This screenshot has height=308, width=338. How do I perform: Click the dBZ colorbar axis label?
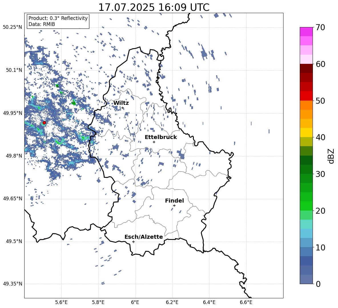(331, 156)
